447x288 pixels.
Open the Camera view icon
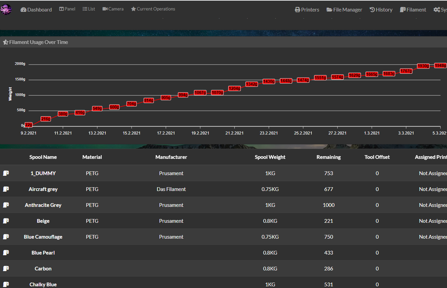[x=105, y=9]
